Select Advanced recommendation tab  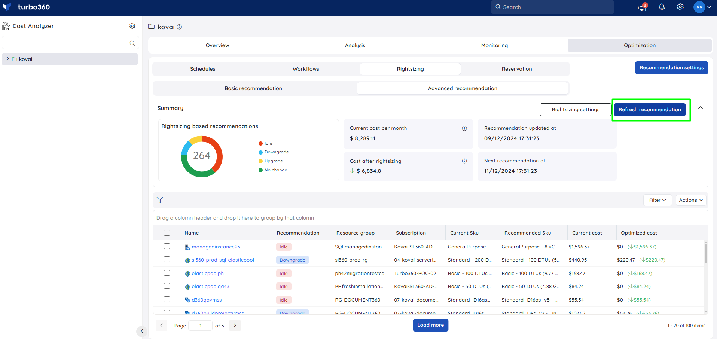click(463, 88)
